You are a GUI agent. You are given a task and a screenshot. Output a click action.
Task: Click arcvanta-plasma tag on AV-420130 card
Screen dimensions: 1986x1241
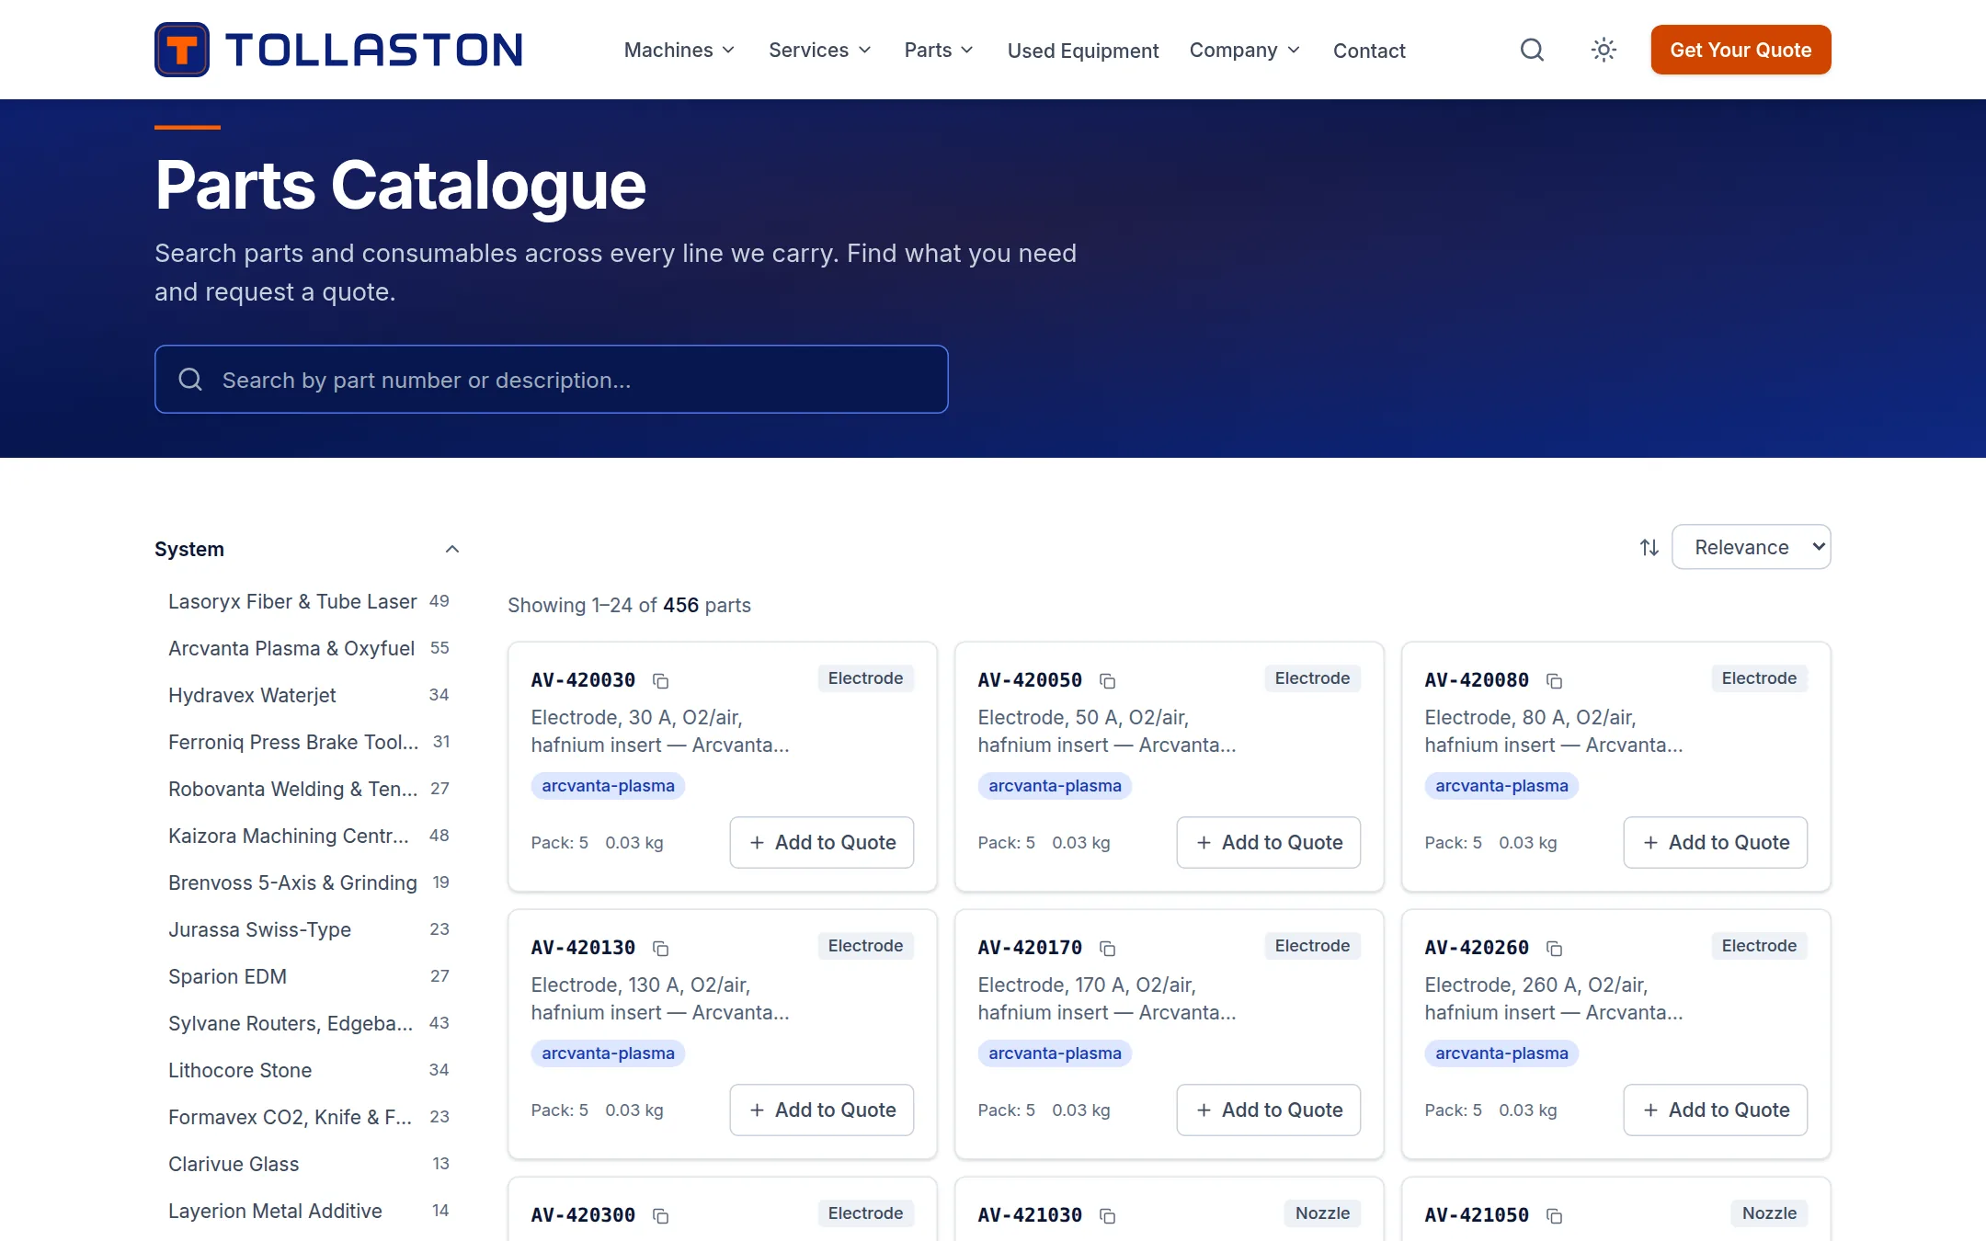608,1053
